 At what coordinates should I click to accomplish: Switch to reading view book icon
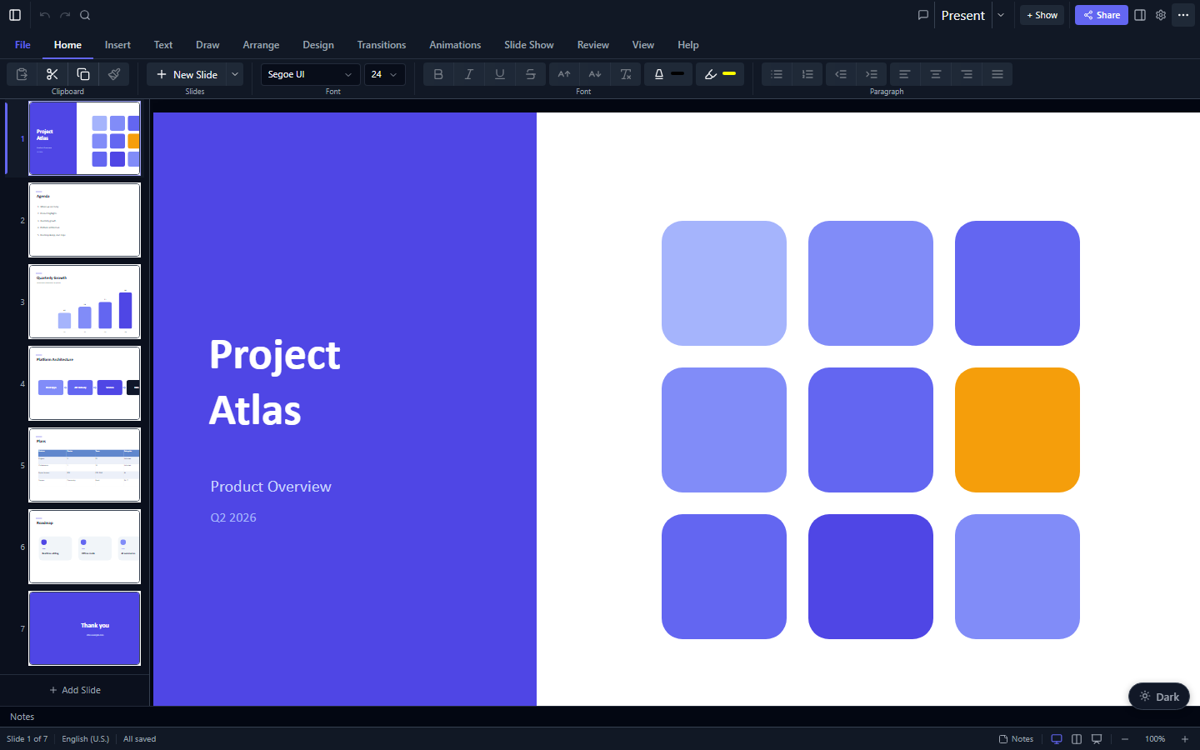click(x=1077, y=739)
